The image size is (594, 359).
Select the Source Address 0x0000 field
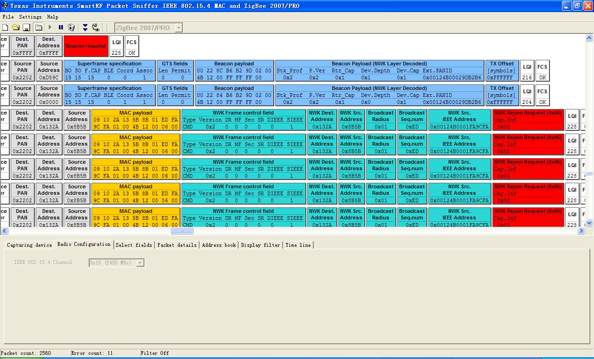pos(49,95)
